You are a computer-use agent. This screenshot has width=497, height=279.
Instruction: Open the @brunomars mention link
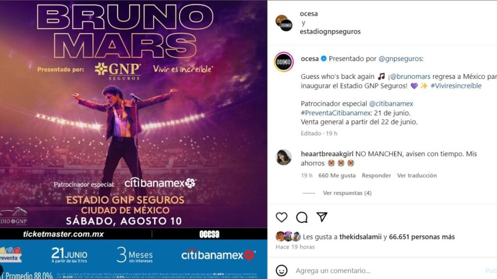point(410,76)
